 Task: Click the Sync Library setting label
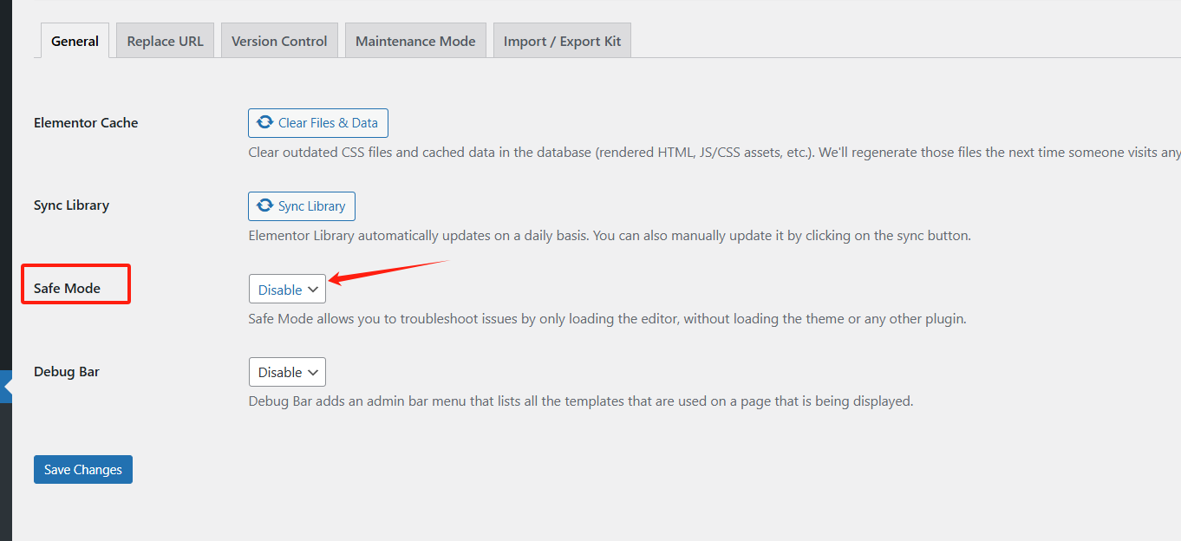click(71, 205)
